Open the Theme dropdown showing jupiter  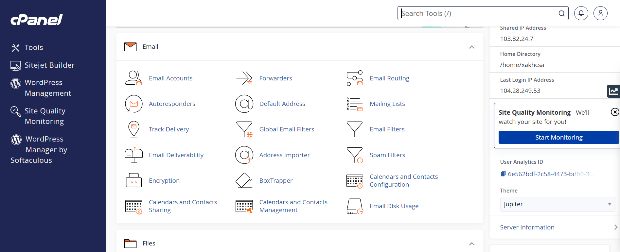pos(557,204)
